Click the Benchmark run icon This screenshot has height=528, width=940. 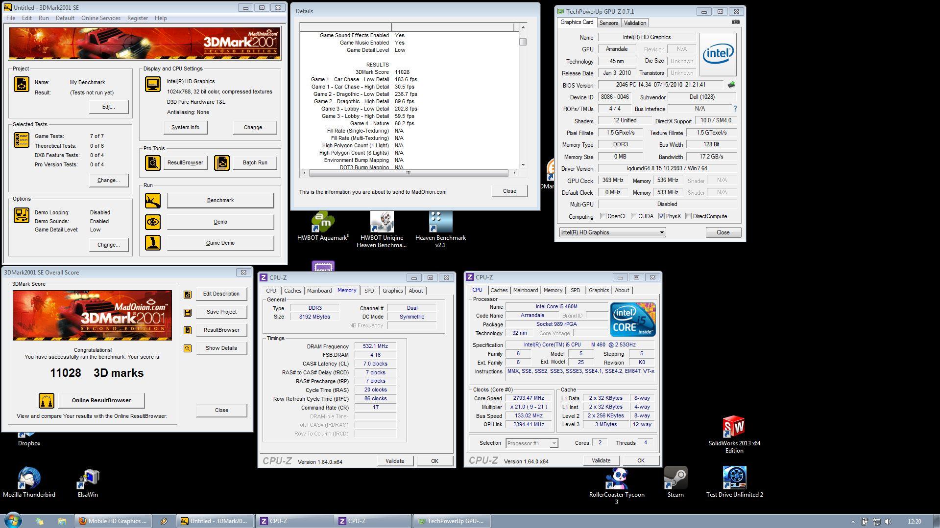tap(152, 200)
